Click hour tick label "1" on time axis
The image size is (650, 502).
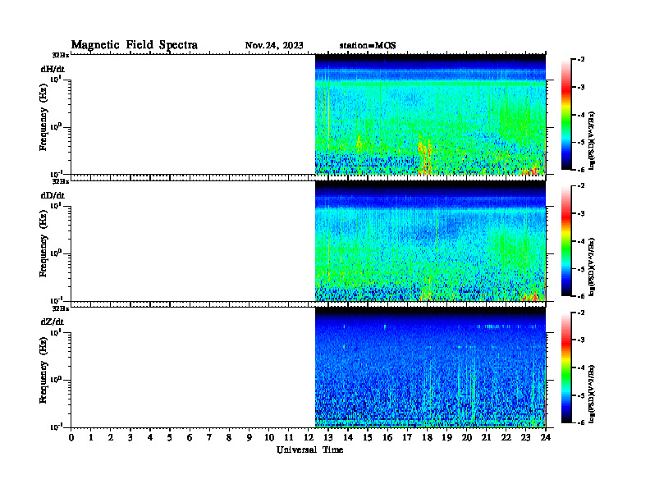coord(91,438)
